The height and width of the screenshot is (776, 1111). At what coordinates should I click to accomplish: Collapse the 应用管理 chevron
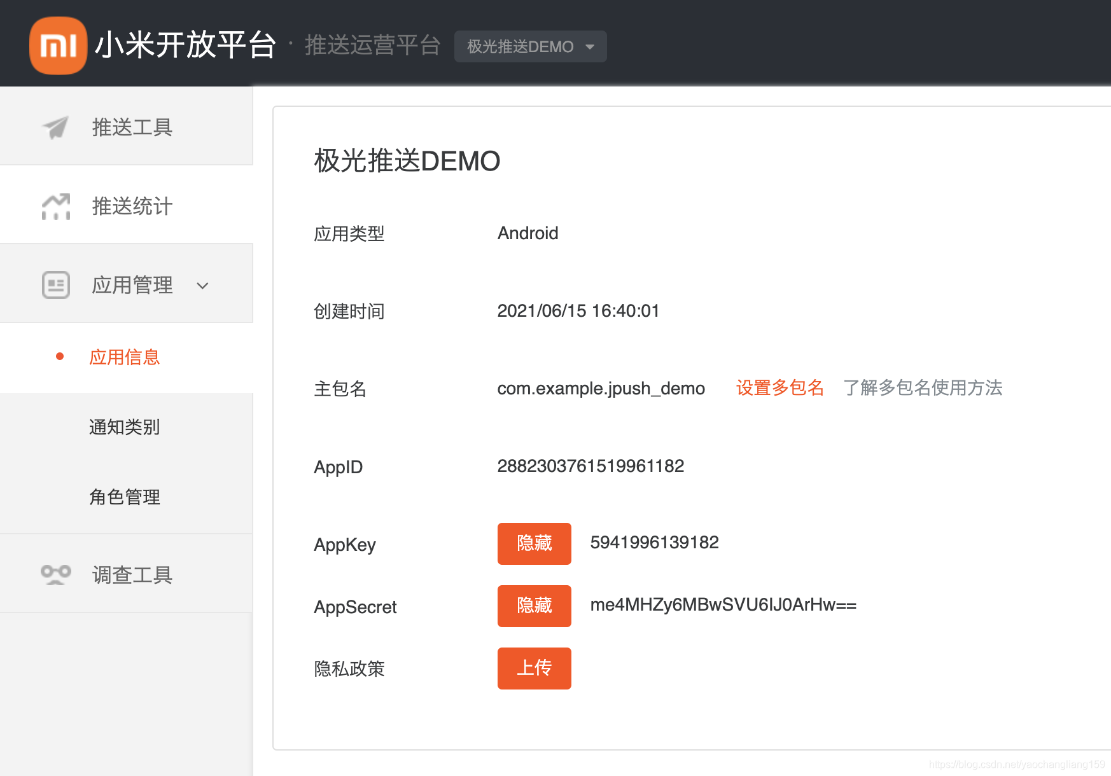[202, 286]
